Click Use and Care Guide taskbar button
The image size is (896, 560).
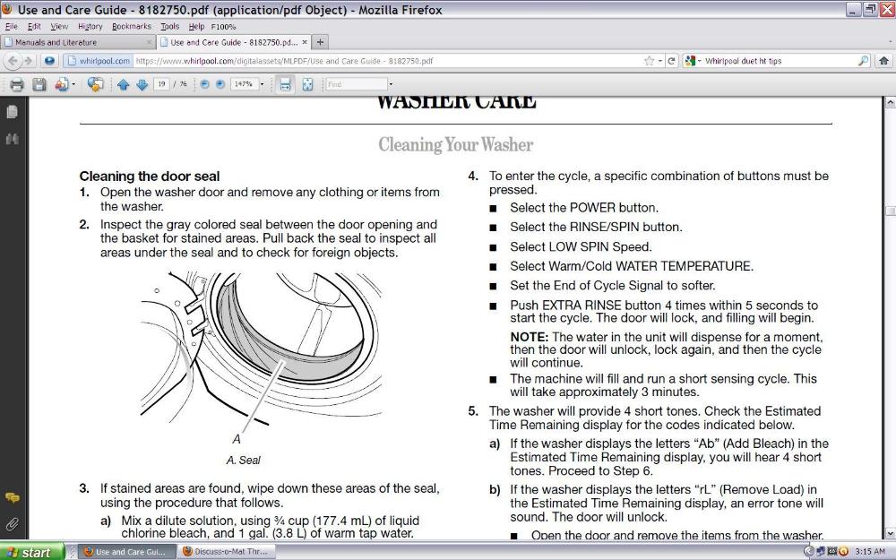125,552
